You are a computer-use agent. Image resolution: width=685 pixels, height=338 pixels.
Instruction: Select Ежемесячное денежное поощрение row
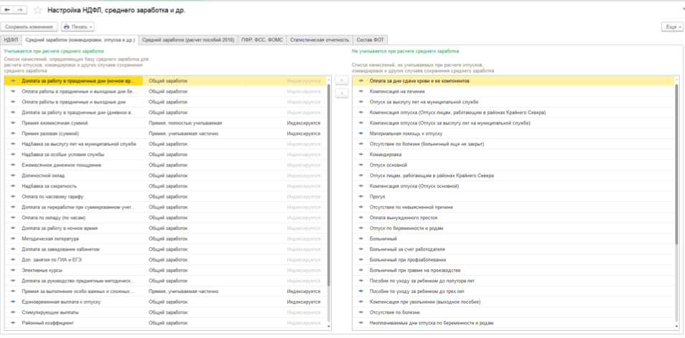[x=165, y=165]
